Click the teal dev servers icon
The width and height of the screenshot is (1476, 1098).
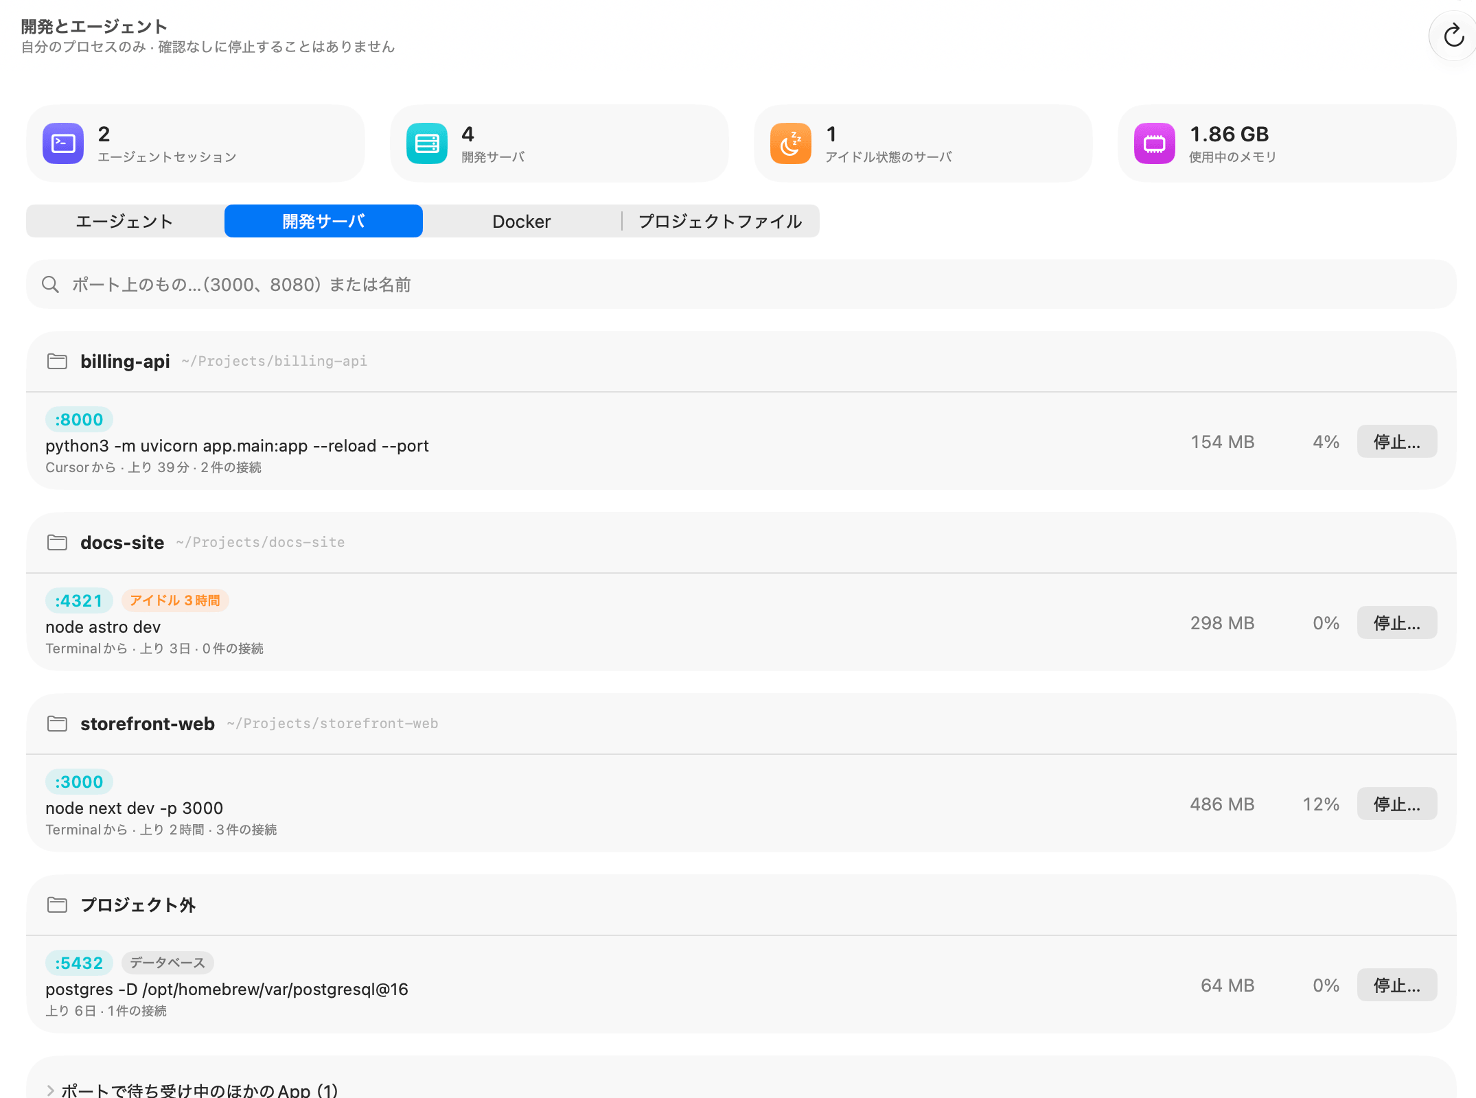(x=427, y=143)
